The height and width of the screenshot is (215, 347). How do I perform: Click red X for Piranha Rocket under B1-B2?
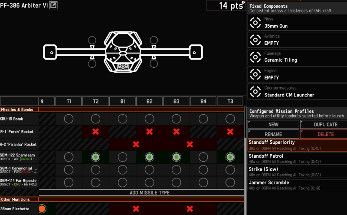(136, 144)
